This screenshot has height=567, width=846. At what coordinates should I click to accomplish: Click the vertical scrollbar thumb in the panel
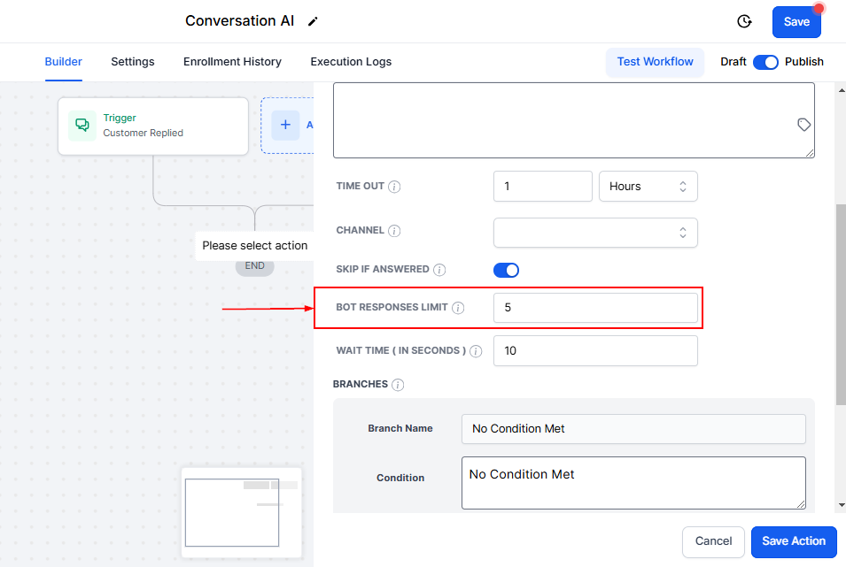841,304
